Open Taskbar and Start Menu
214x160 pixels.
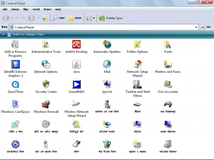[138, 89]
